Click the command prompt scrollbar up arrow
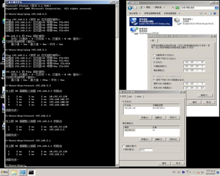The width and height of the screenshot is (220, 176). coord(117,6)
